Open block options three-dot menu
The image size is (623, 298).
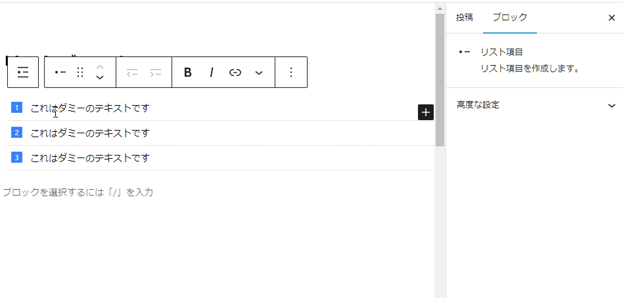pos(291,72)
